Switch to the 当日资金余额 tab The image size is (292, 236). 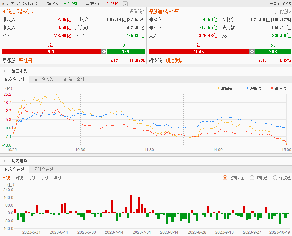coord(73,79)
